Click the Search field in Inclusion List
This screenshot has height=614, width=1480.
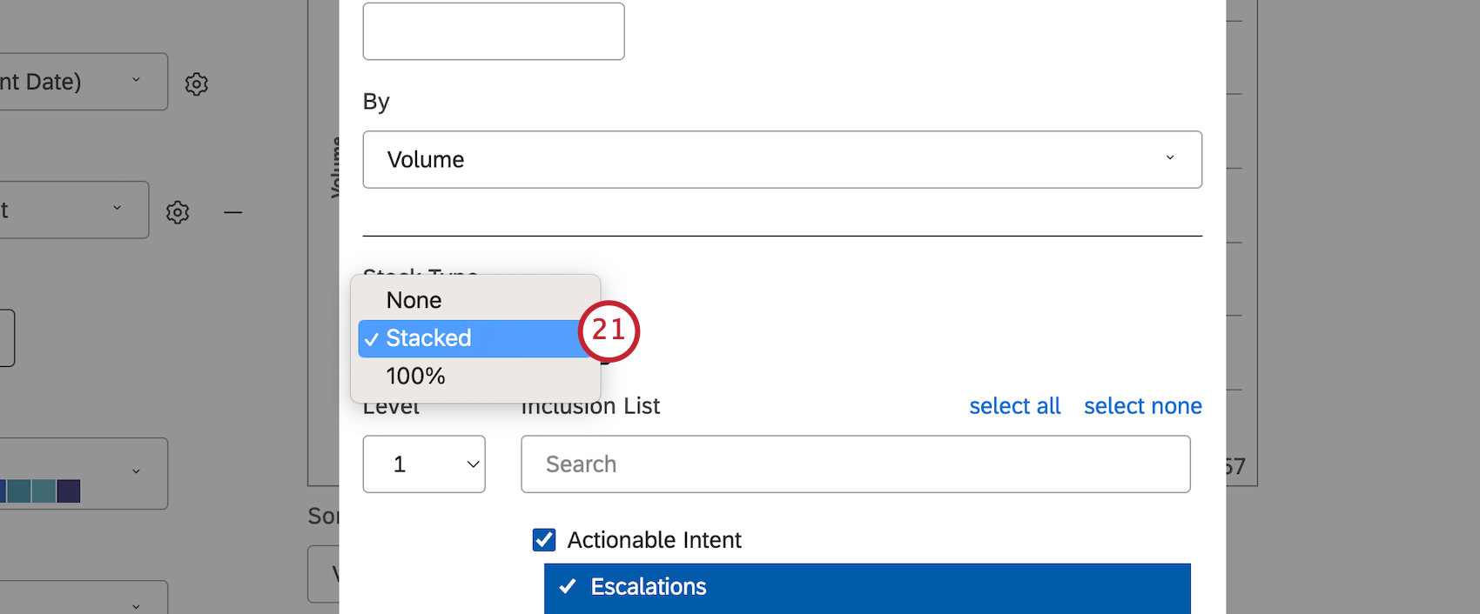pos(855,464)
